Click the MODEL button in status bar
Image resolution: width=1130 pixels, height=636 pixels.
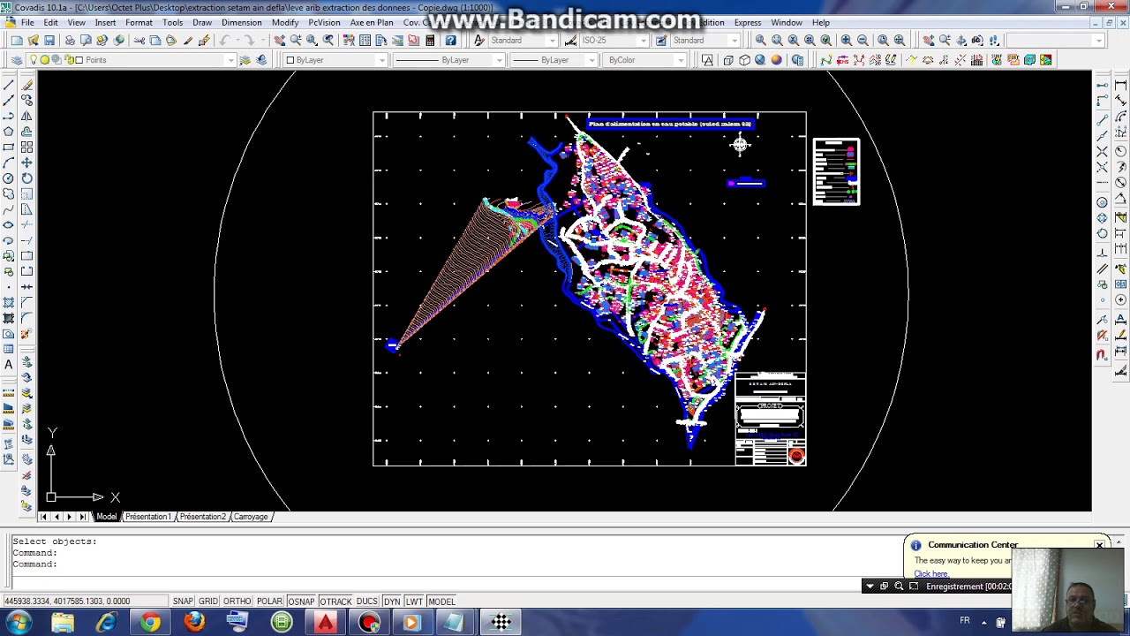point(441,602)
